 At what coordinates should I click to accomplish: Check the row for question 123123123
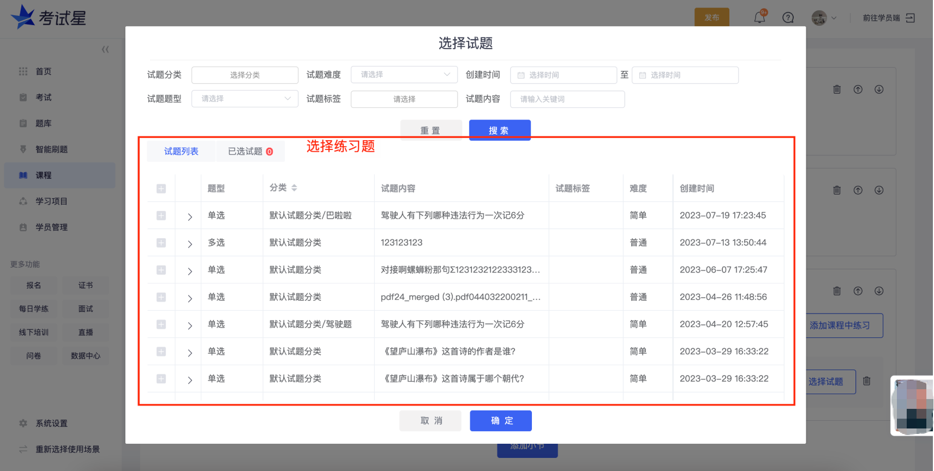point(161,243)
